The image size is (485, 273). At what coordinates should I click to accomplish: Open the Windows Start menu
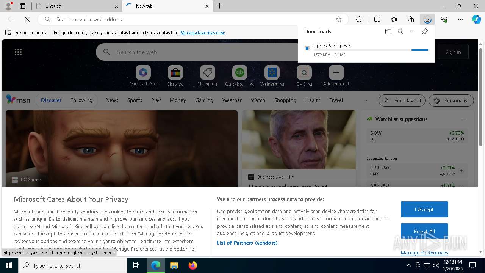(x=9, y=265)
